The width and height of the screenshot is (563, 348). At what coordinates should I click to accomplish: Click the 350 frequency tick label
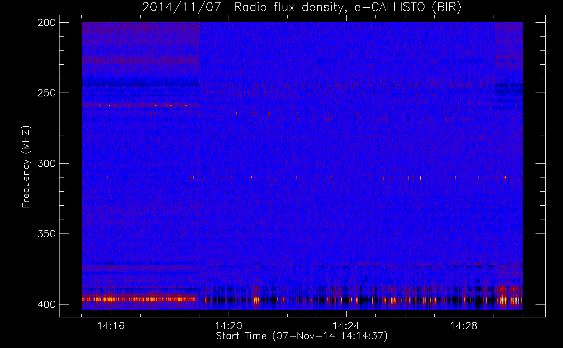tap(47, 234)
